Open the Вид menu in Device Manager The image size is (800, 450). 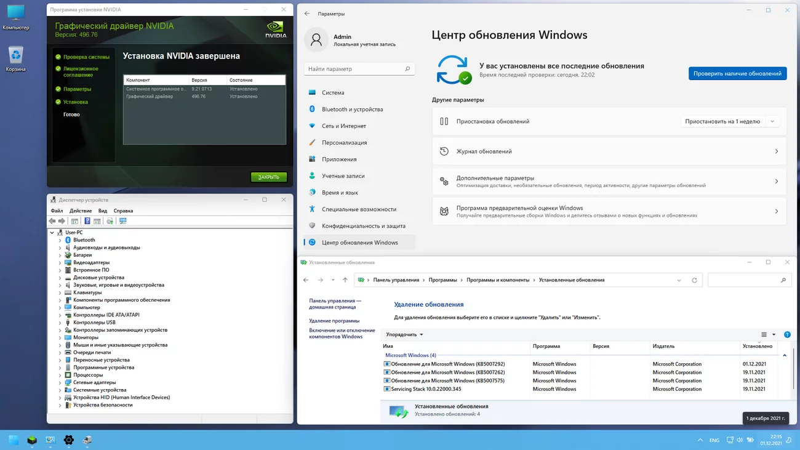(103, 211)
